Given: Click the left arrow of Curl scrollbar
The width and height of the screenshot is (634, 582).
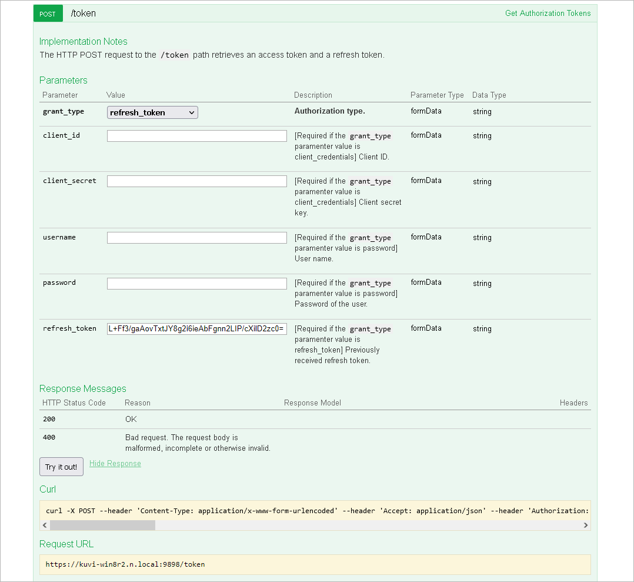Looking at the screenshot, I should pos(45,526).
